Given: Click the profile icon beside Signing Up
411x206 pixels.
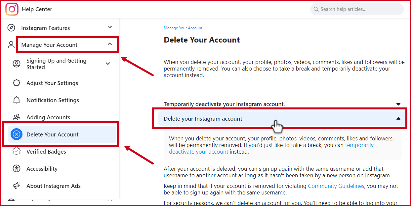Looking at the screenshot, I should pyautogui.click(x=17, y=64).
